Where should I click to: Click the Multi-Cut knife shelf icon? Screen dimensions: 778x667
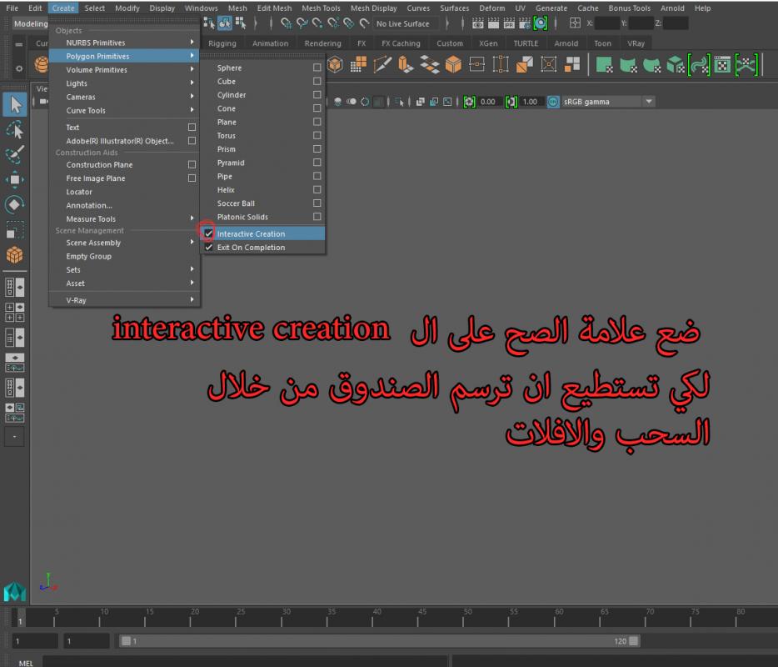382,64
